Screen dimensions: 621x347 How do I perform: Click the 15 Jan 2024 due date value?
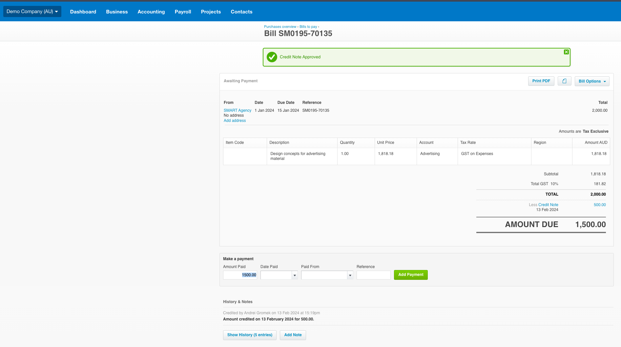click(288, 110)
